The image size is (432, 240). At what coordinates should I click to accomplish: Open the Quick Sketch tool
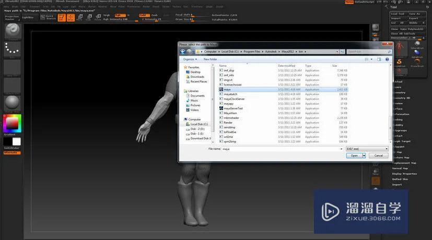point(47,17)
